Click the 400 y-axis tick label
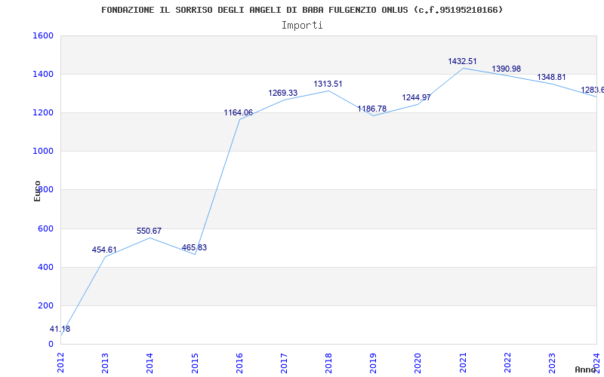604x377 pixels. pos(45,267)
